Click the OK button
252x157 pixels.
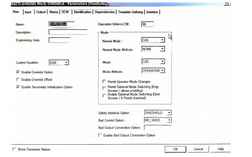tap(176, 149)
